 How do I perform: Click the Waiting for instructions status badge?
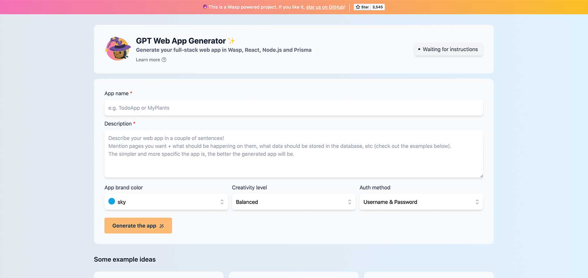click(x=448, y=49)
